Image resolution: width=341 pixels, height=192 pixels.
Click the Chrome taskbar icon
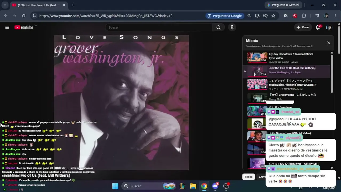(204, 186)
